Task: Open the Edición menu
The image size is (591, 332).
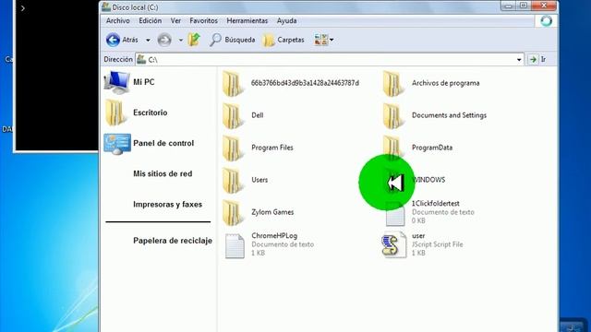Action: [150, 20]
